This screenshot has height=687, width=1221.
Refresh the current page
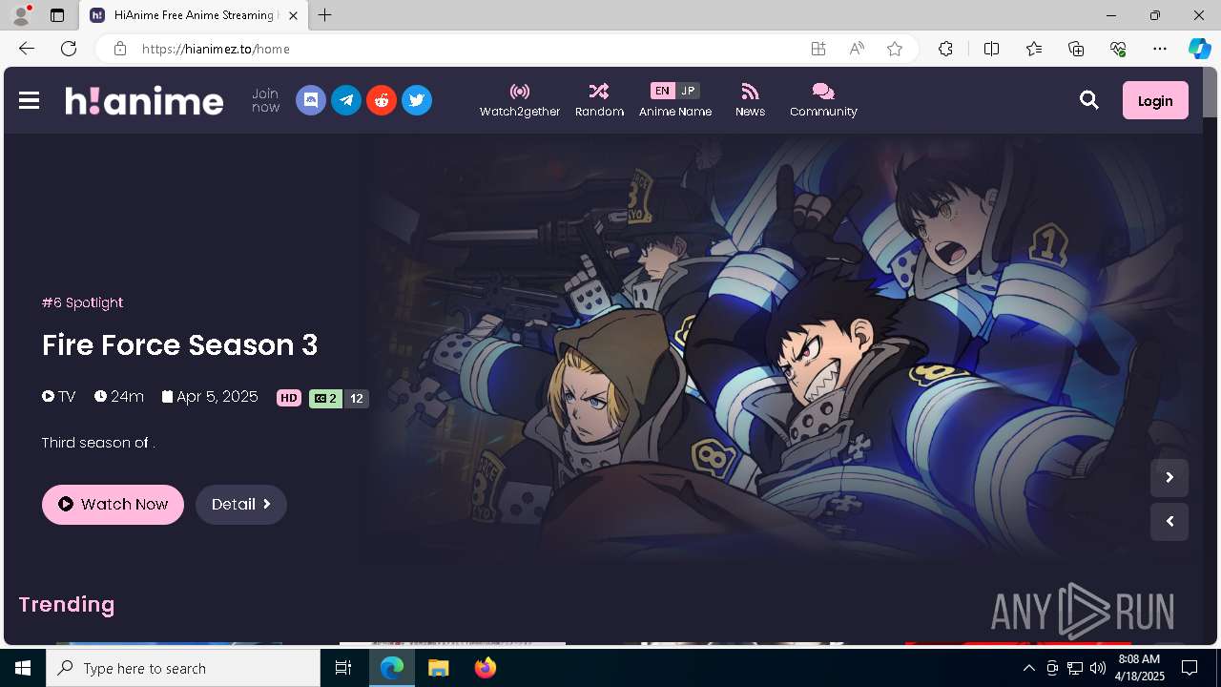(x=69, y=49)
